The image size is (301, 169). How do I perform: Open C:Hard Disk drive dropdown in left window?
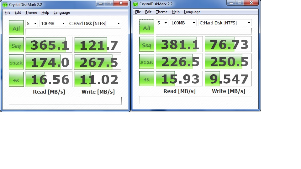(x=94, y=23)
